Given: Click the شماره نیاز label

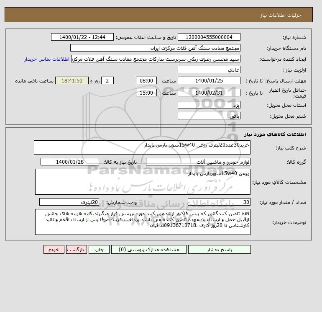Looking at the screenshot, I should point(294,37).
